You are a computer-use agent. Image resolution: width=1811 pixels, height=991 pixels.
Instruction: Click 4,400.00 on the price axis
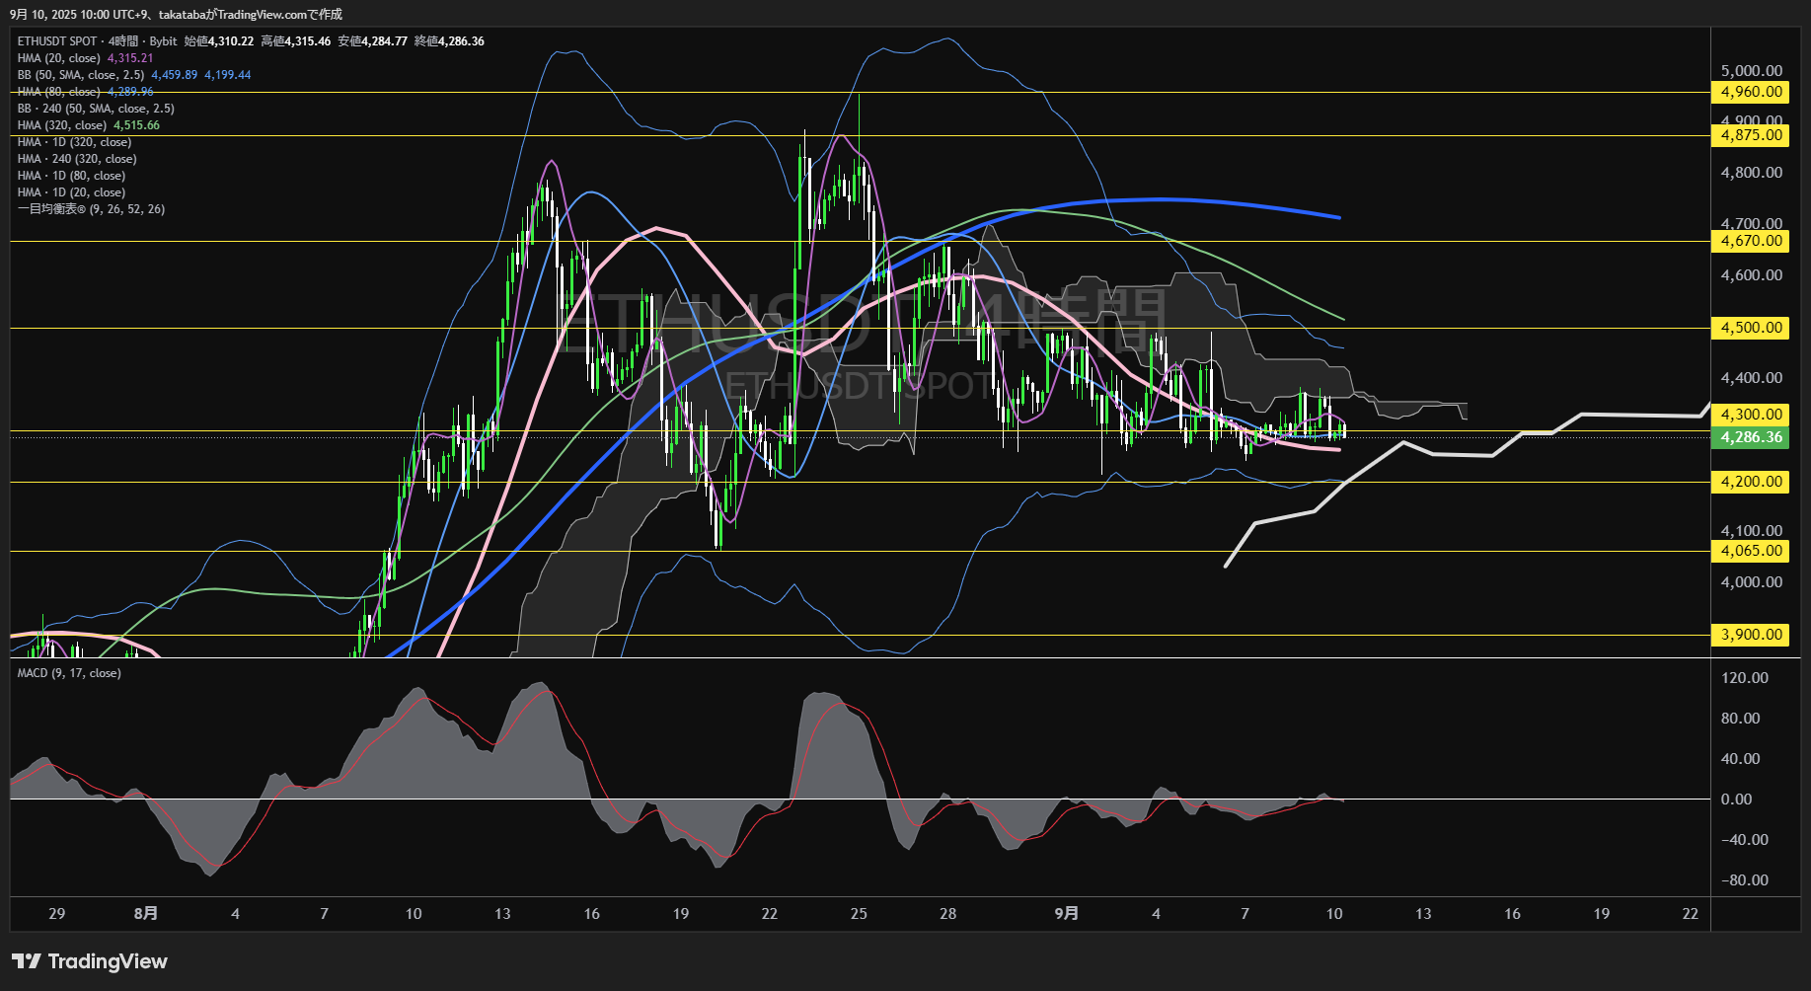pos(1752,378)
